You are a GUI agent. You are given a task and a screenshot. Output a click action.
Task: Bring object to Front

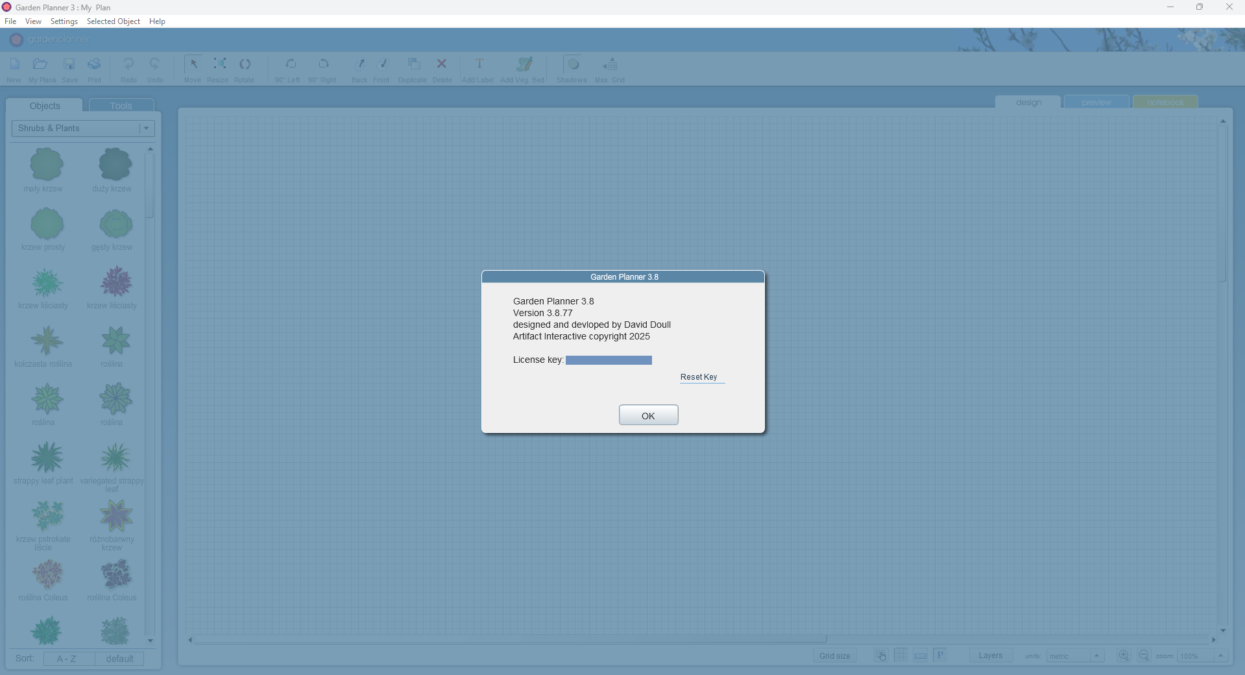click(x=382, y=64)
